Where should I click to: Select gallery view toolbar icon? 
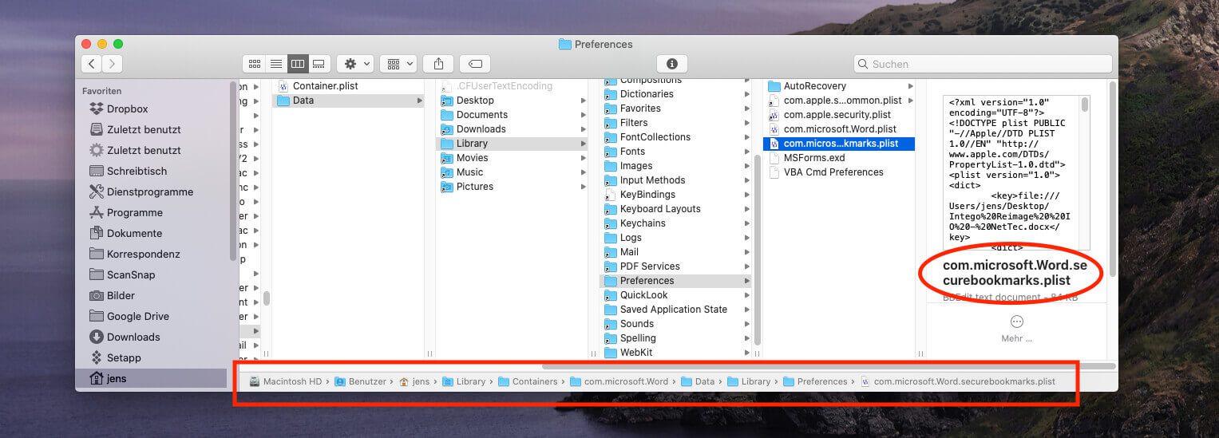[x=319, y=64]
